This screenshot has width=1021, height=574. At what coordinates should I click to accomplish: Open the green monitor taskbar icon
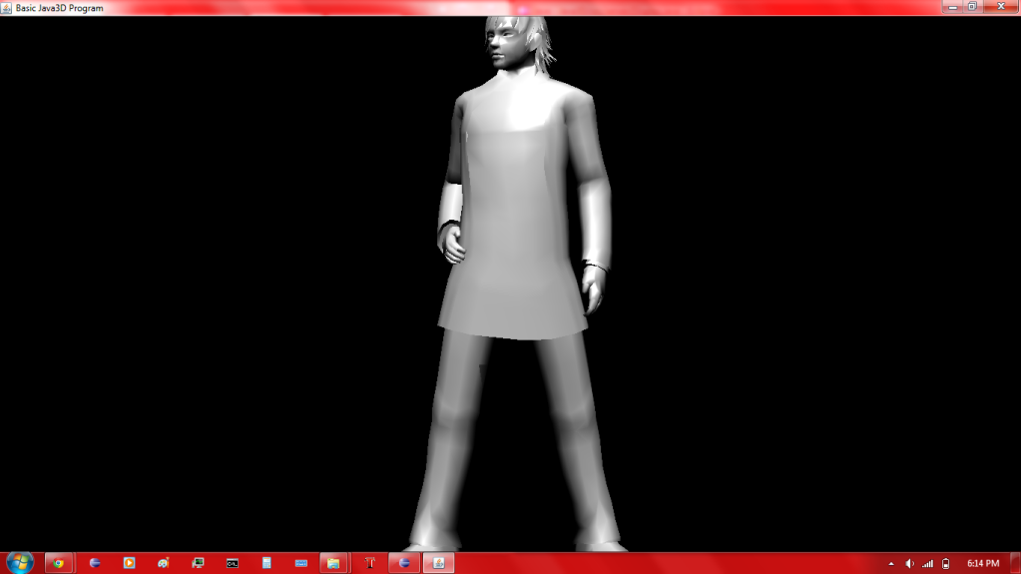coord(198,563)
